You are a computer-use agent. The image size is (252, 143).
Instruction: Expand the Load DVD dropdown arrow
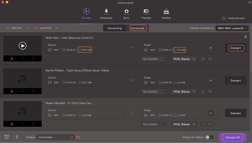pyautogui.click(x=56, y=28)
